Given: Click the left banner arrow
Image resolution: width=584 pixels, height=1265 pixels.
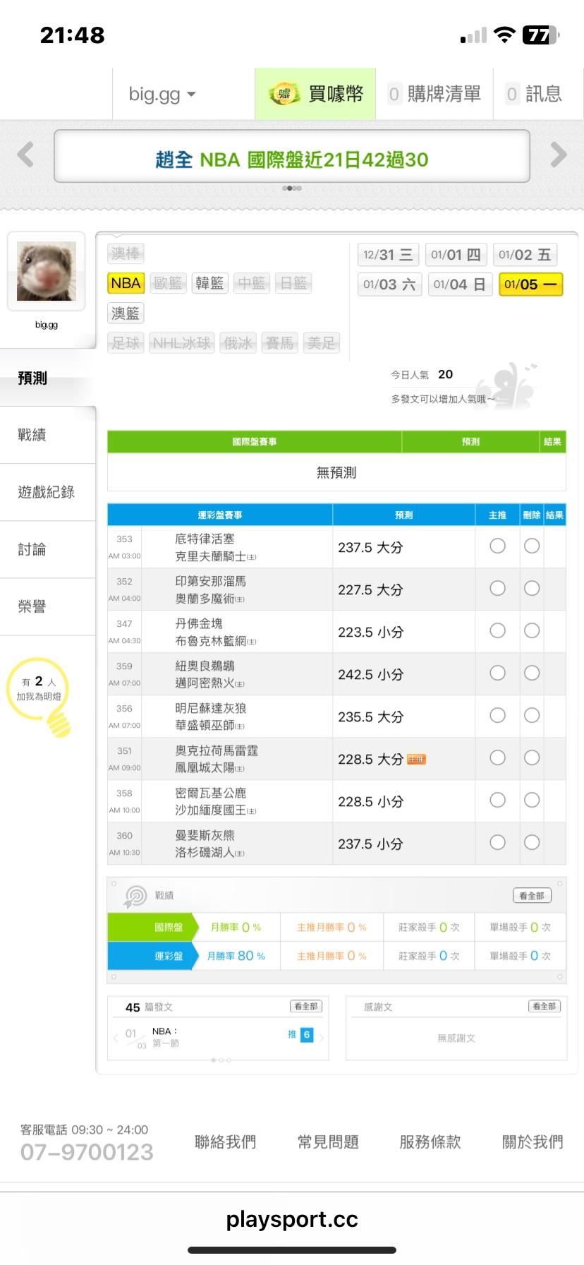Looking at the screenshot, I should coord(25,155).
